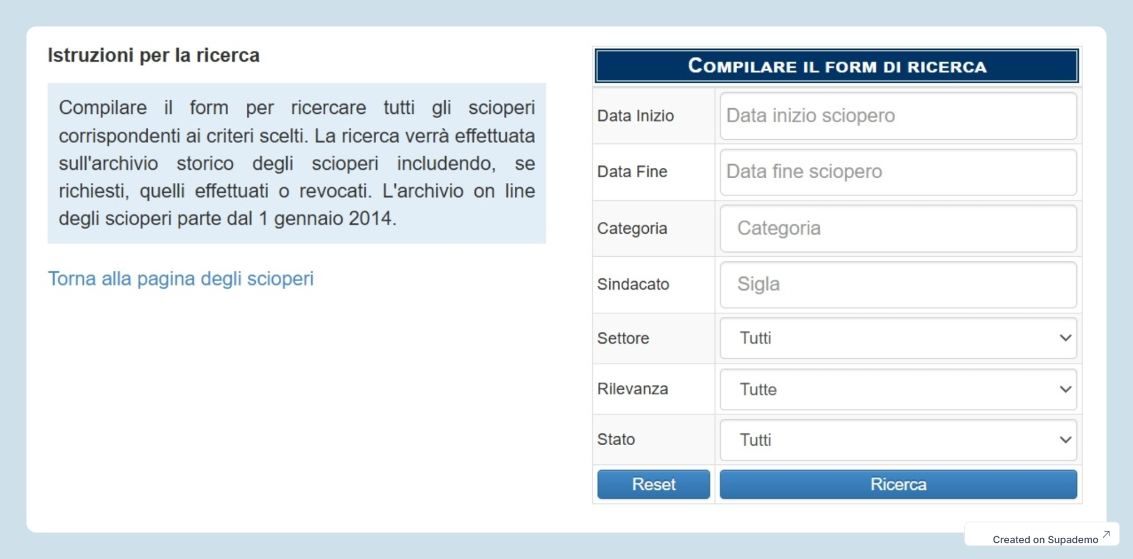Click the Sigla field under Sindacato
This screenshot has height=559, width=1133.
click(x=896, y=284)
